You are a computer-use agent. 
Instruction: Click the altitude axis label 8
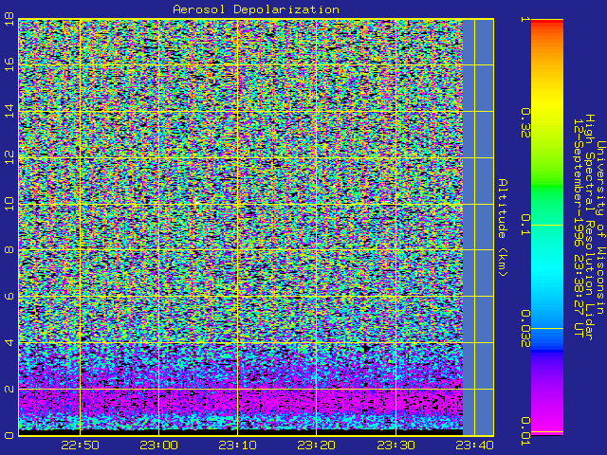click(9, 249)
